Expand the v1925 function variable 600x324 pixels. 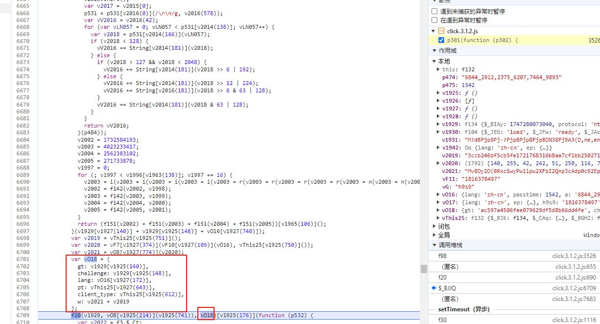pyautogui.click(x=438, y=93)
